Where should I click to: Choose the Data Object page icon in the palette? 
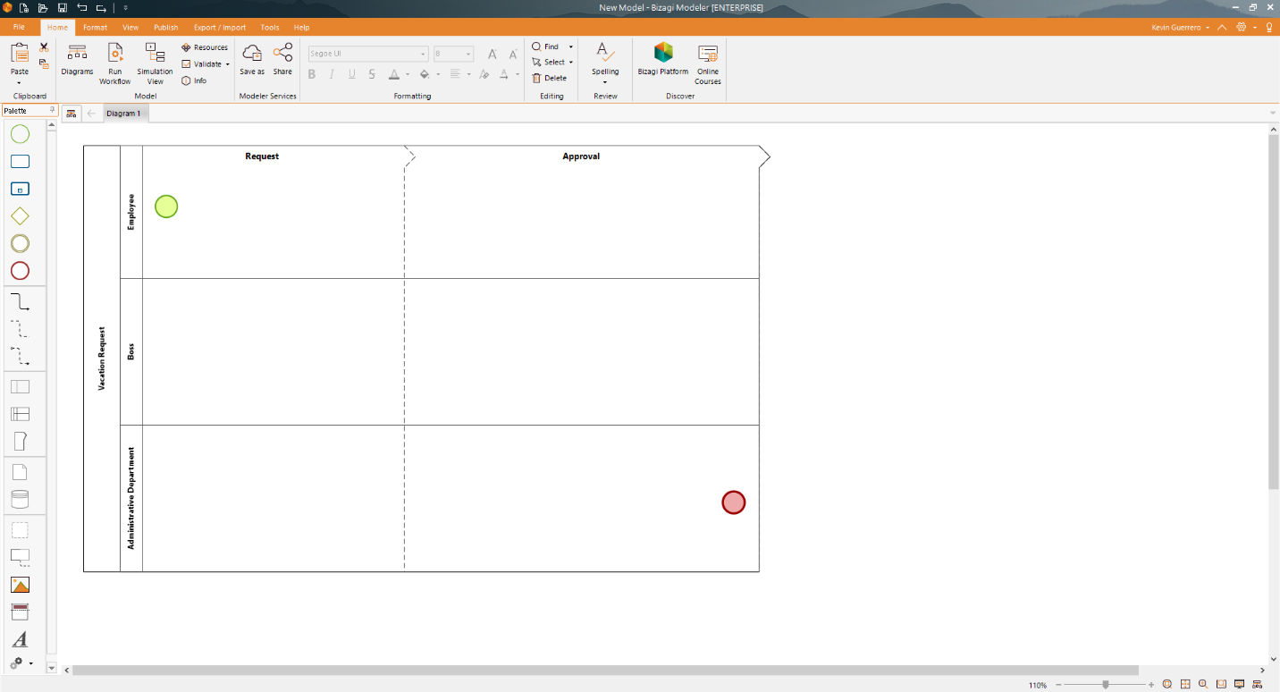tap(20, 472)
